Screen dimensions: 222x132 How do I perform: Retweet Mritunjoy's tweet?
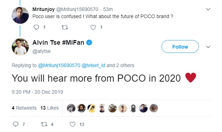(65, 27)
